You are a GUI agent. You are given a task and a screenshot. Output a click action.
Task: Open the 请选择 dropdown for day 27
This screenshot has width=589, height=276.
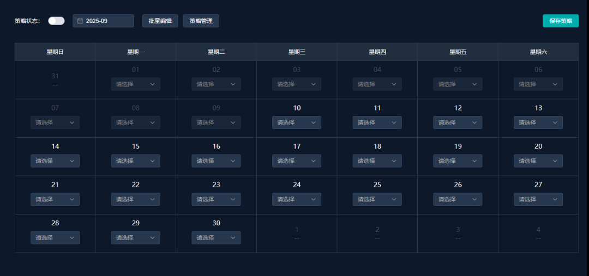point(538,199)
